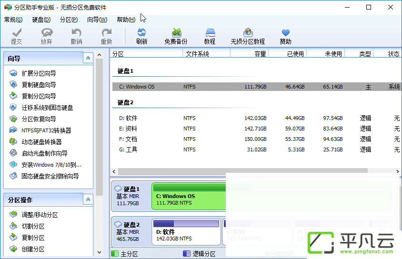
Task: Select the D: 软件 partition row
Action: [256, 118]
